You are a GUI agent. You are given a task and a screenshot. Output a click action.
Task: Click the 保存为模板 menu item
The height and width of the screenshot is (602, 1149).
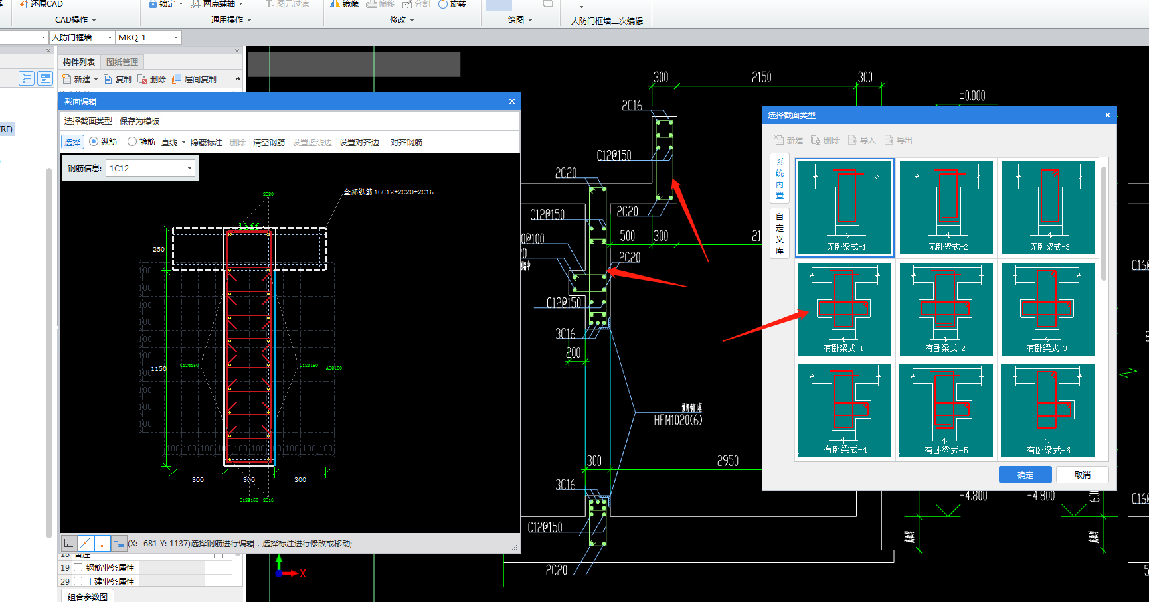139,121
